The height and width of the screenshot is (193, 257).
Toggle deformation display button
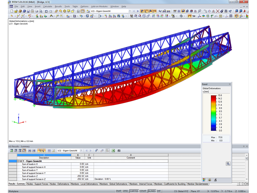pyautogui.click(x=190, y=16)
